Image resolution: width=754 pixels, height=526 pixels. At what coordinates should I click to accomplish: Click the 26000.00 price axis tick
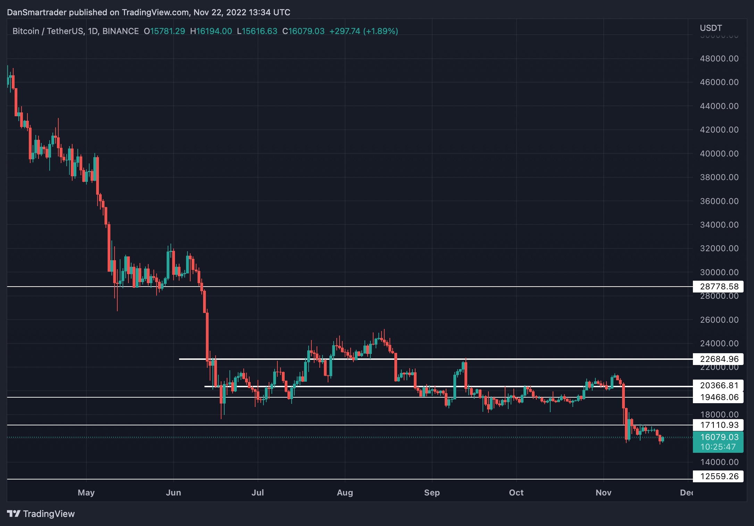tap(719, 320)
